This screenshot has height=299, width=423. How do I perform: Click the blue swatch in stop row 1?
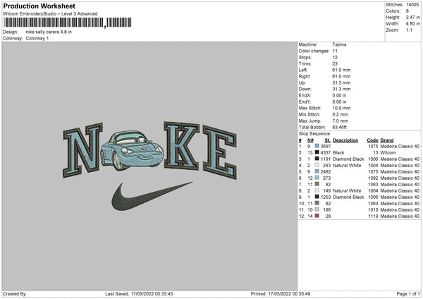pos(317,146)
